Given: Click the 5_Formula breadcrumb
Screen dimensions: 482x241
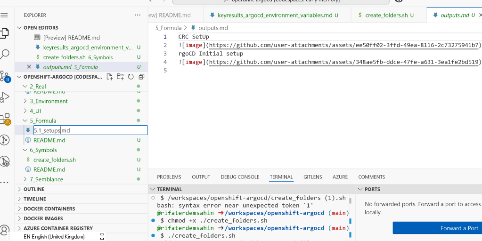Looking at the screenshot, I should (169, 28).
